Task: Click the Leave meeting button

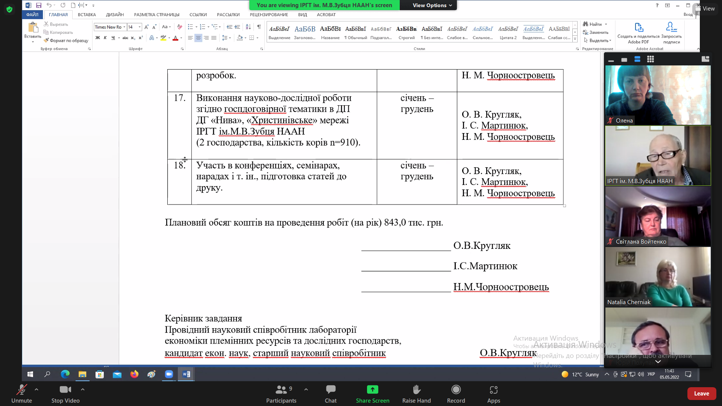Action: point(701,394)
